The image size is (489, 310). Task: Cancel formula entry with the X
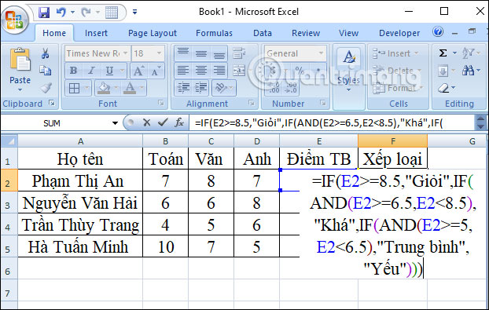click(146, 122)
